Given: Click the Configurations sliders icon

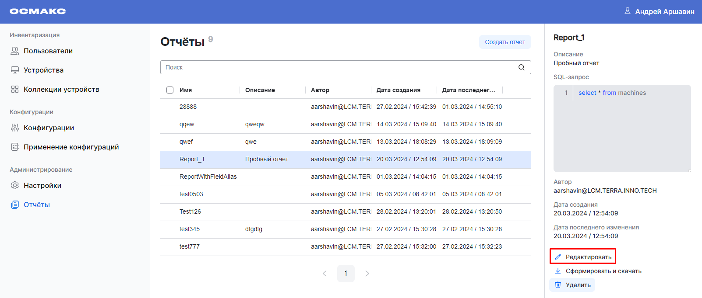Looking at the screenshot, I should (x=15, y=128).
